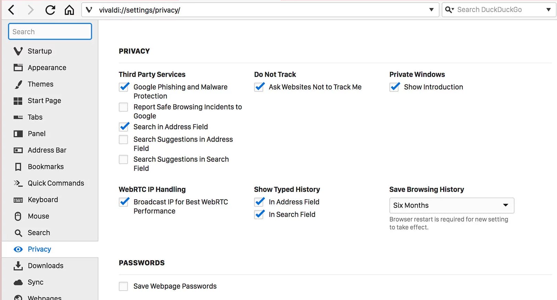Open the Save Browsing History dropdown
The height and width of the screenshot is (300, 557).
pyautogui.click(x=452, y=205)
